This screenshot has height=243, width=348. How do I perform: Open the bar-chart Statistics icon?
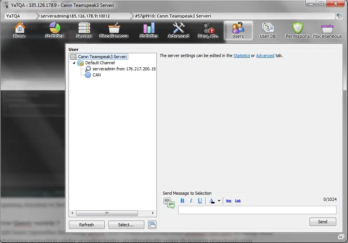coord(149,30)
